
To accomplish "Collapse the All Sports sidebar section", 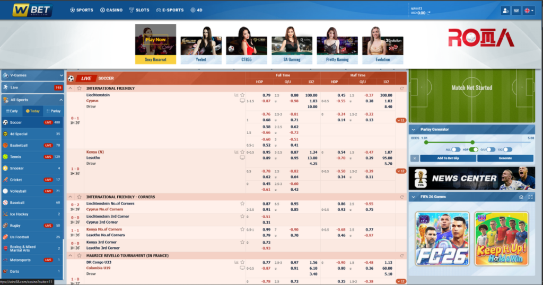I will coord(32,100).
